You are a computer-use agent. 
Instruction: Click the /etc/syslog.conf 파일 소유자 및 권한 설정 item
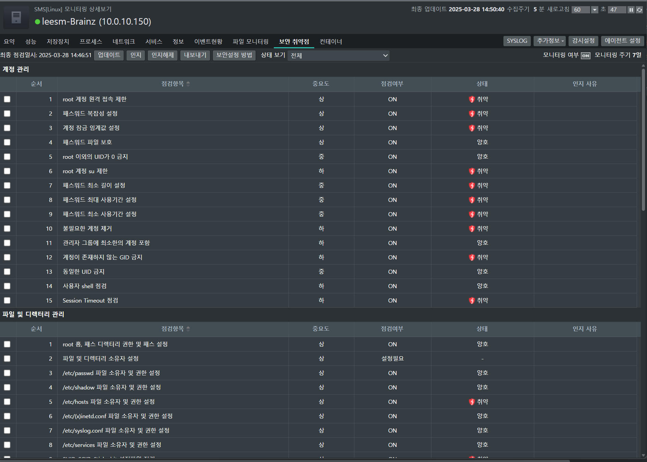tap(116, 431)
